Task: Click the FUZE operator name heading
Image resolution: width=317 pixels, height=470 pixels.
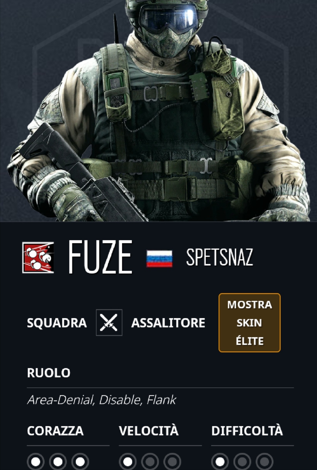Action: pyautogui.click(x=100, y=257)
